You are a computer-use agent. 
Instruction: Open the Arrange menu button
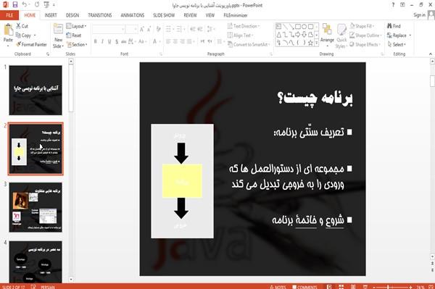click(x=327, y=34)
